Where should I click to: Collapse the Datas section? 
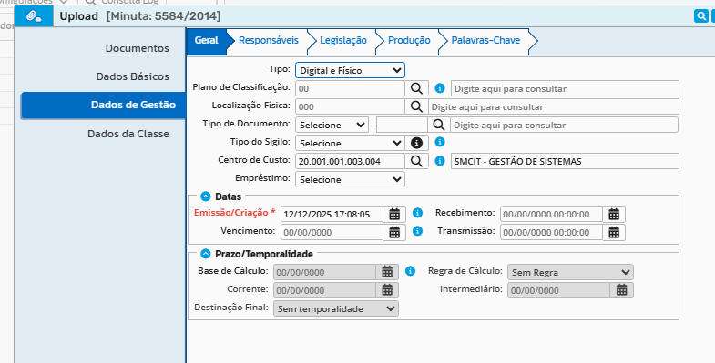206,197
